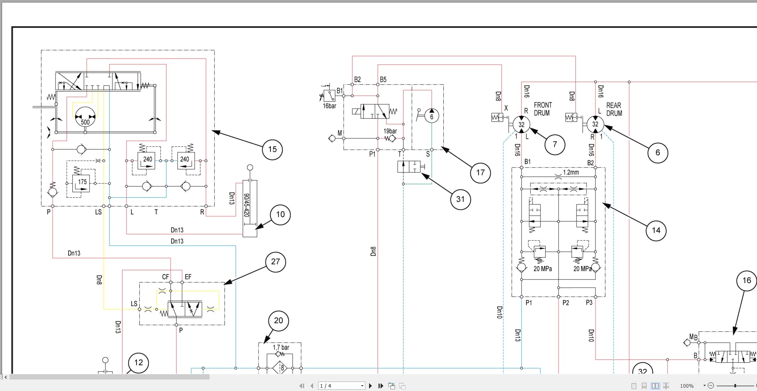Jump to the last page
The width and height of the screenshot is (757, 391).
[380, 386]
